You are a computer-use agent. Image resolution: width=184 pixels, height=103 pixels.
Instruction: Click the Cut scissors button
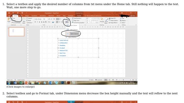(13, 18)
